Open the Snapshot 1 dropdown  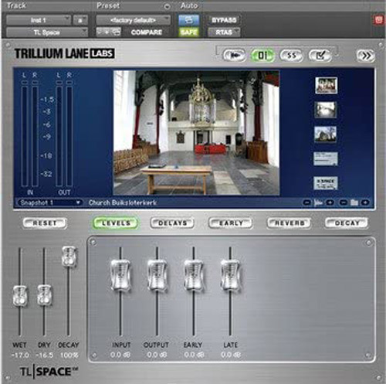point(49,202)
